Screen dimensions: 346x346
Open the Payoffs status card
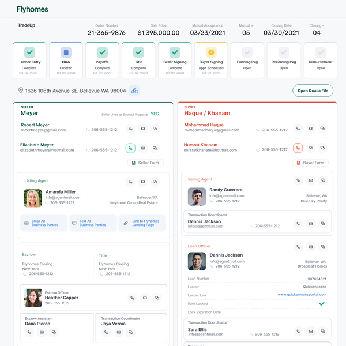click(x=102, y=60)
